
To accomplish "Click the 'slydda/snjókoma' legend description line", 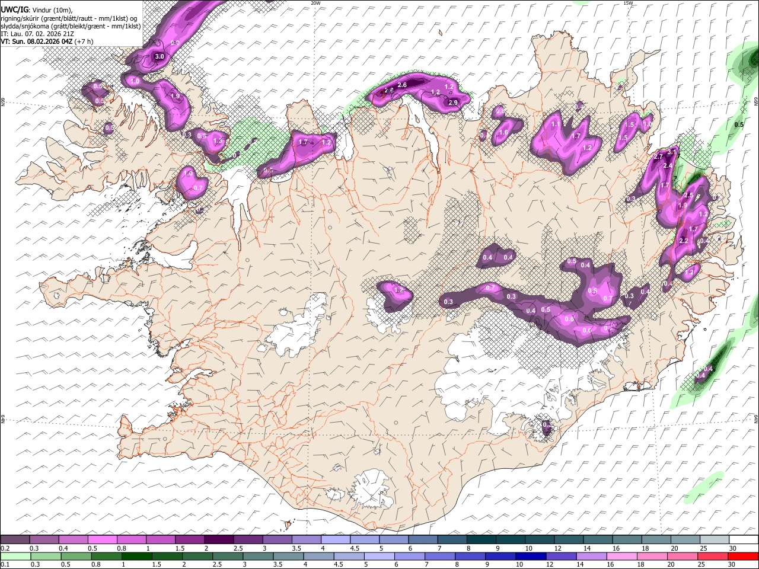I will coord(71,26).
